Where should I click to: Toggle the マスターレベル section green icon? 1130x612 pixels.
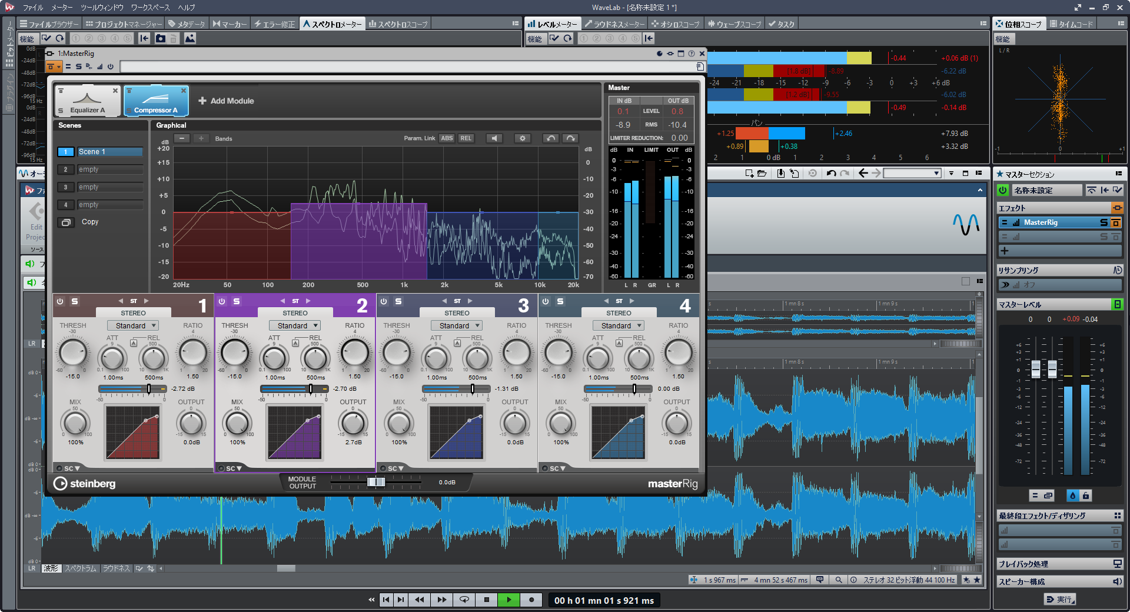[1117, 304]
